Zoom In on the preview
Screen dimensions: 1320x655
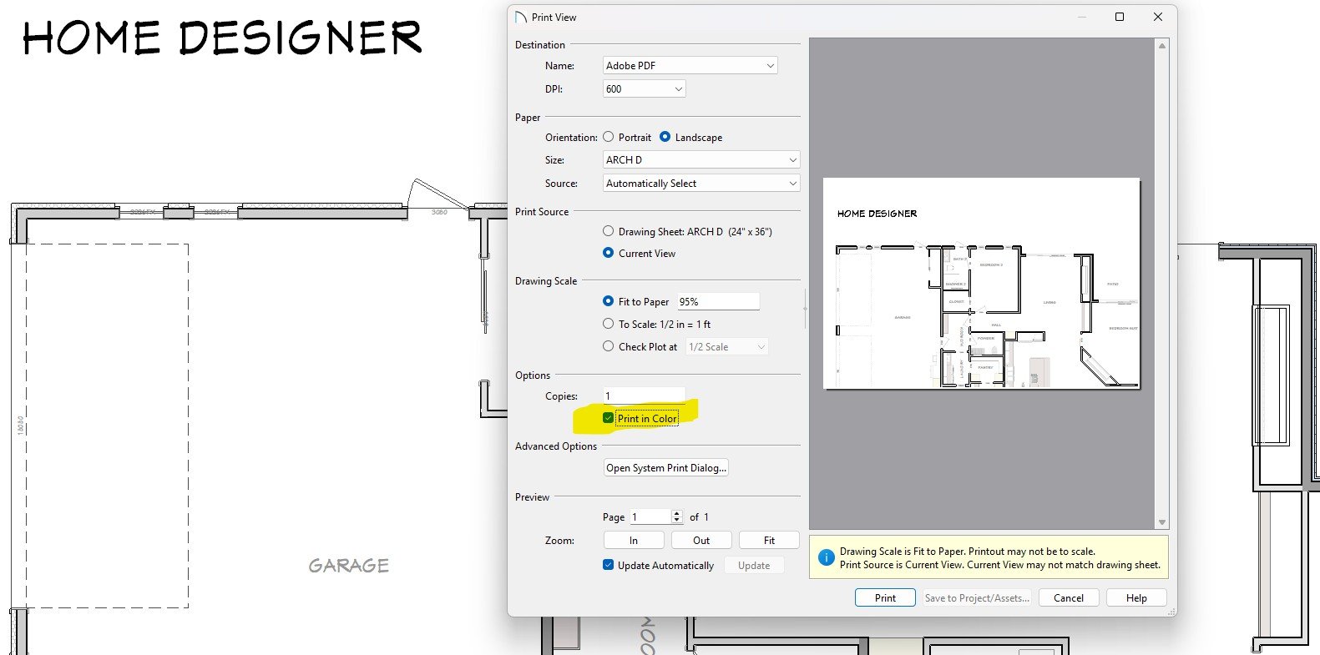[x=634, y=541]
